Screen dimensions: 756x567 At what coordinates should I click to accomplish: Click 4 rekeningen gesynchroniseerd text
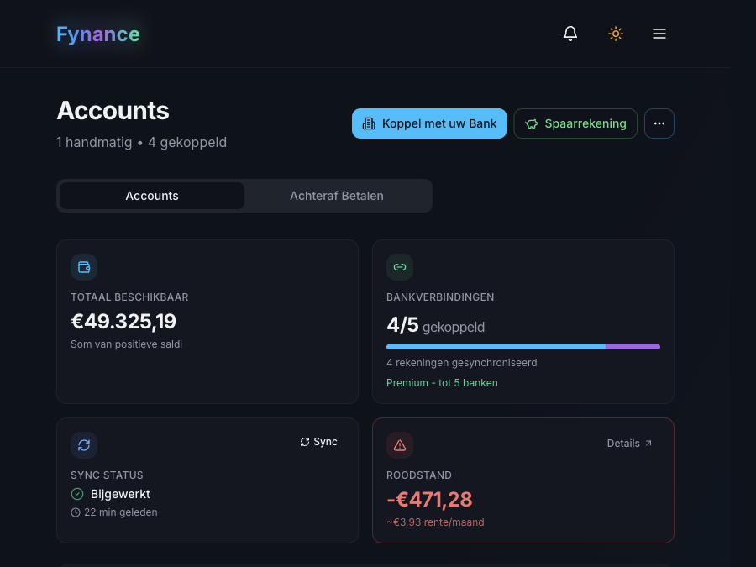point(462,363)
